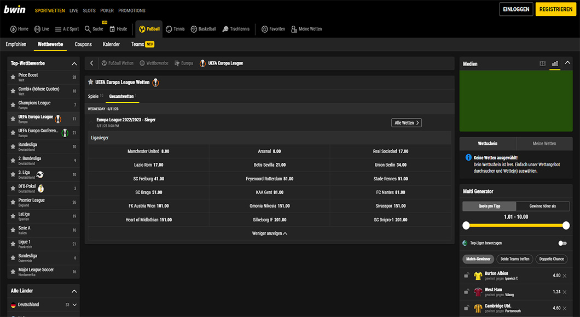Select the Beide Teams treffen filter

pos(514,259)
